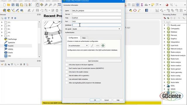The height and width of the screenshot is (105, 187).
Task: Enable Only show layers in the layer registries
Action: point(67,65)
